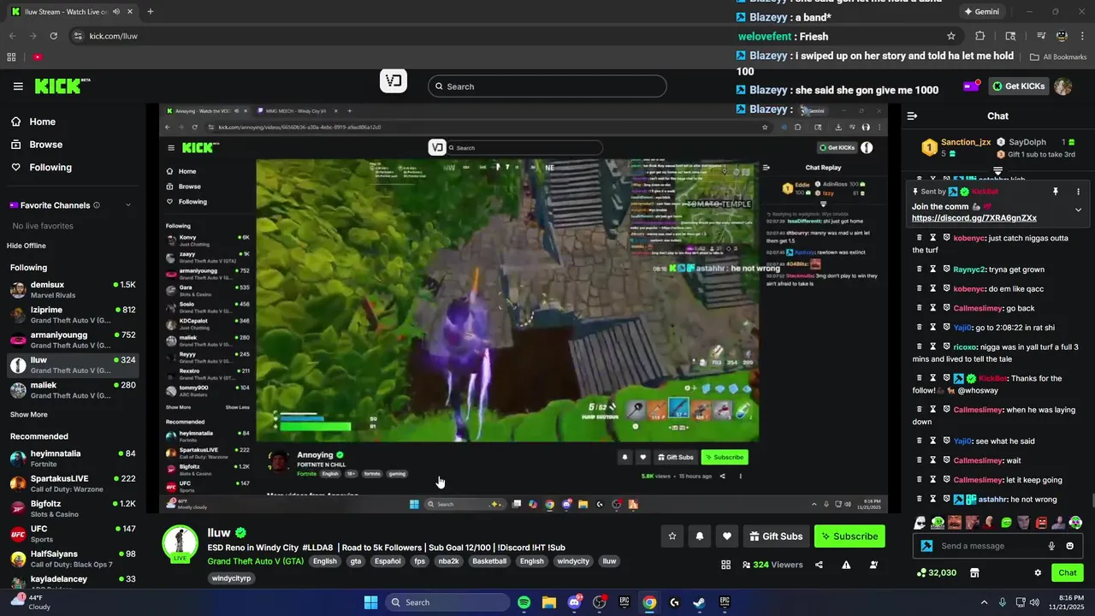Click the Favorite Channels info icon
1095x616 pixels.
point(96,205)
